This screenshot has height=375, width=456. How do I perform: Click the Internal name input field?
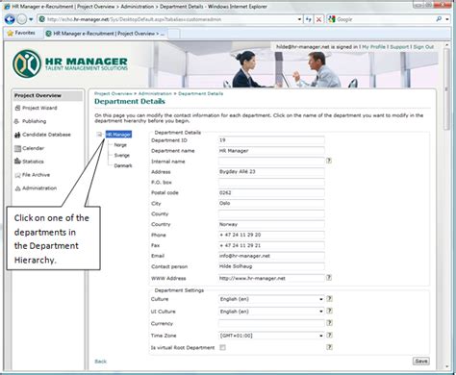(271, 162)
